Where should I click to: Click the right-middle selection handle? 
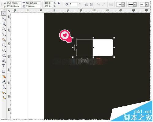(x=114, y=48)
